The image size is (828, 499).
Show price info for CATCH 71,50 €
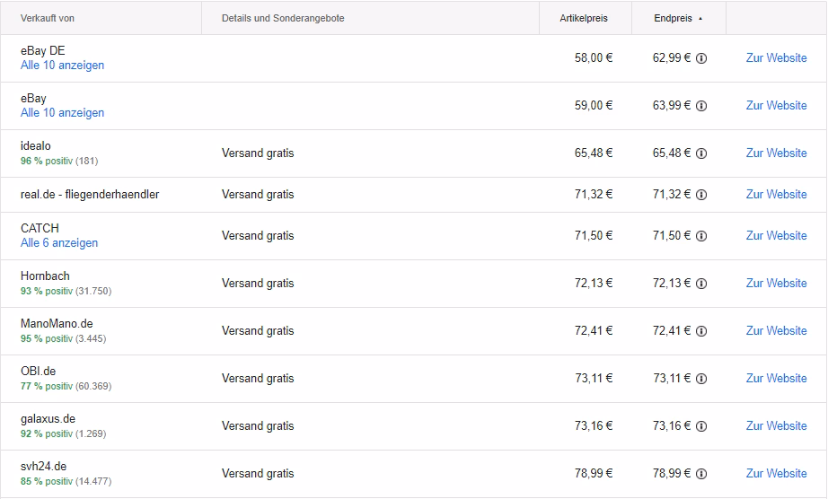[701, 236]
